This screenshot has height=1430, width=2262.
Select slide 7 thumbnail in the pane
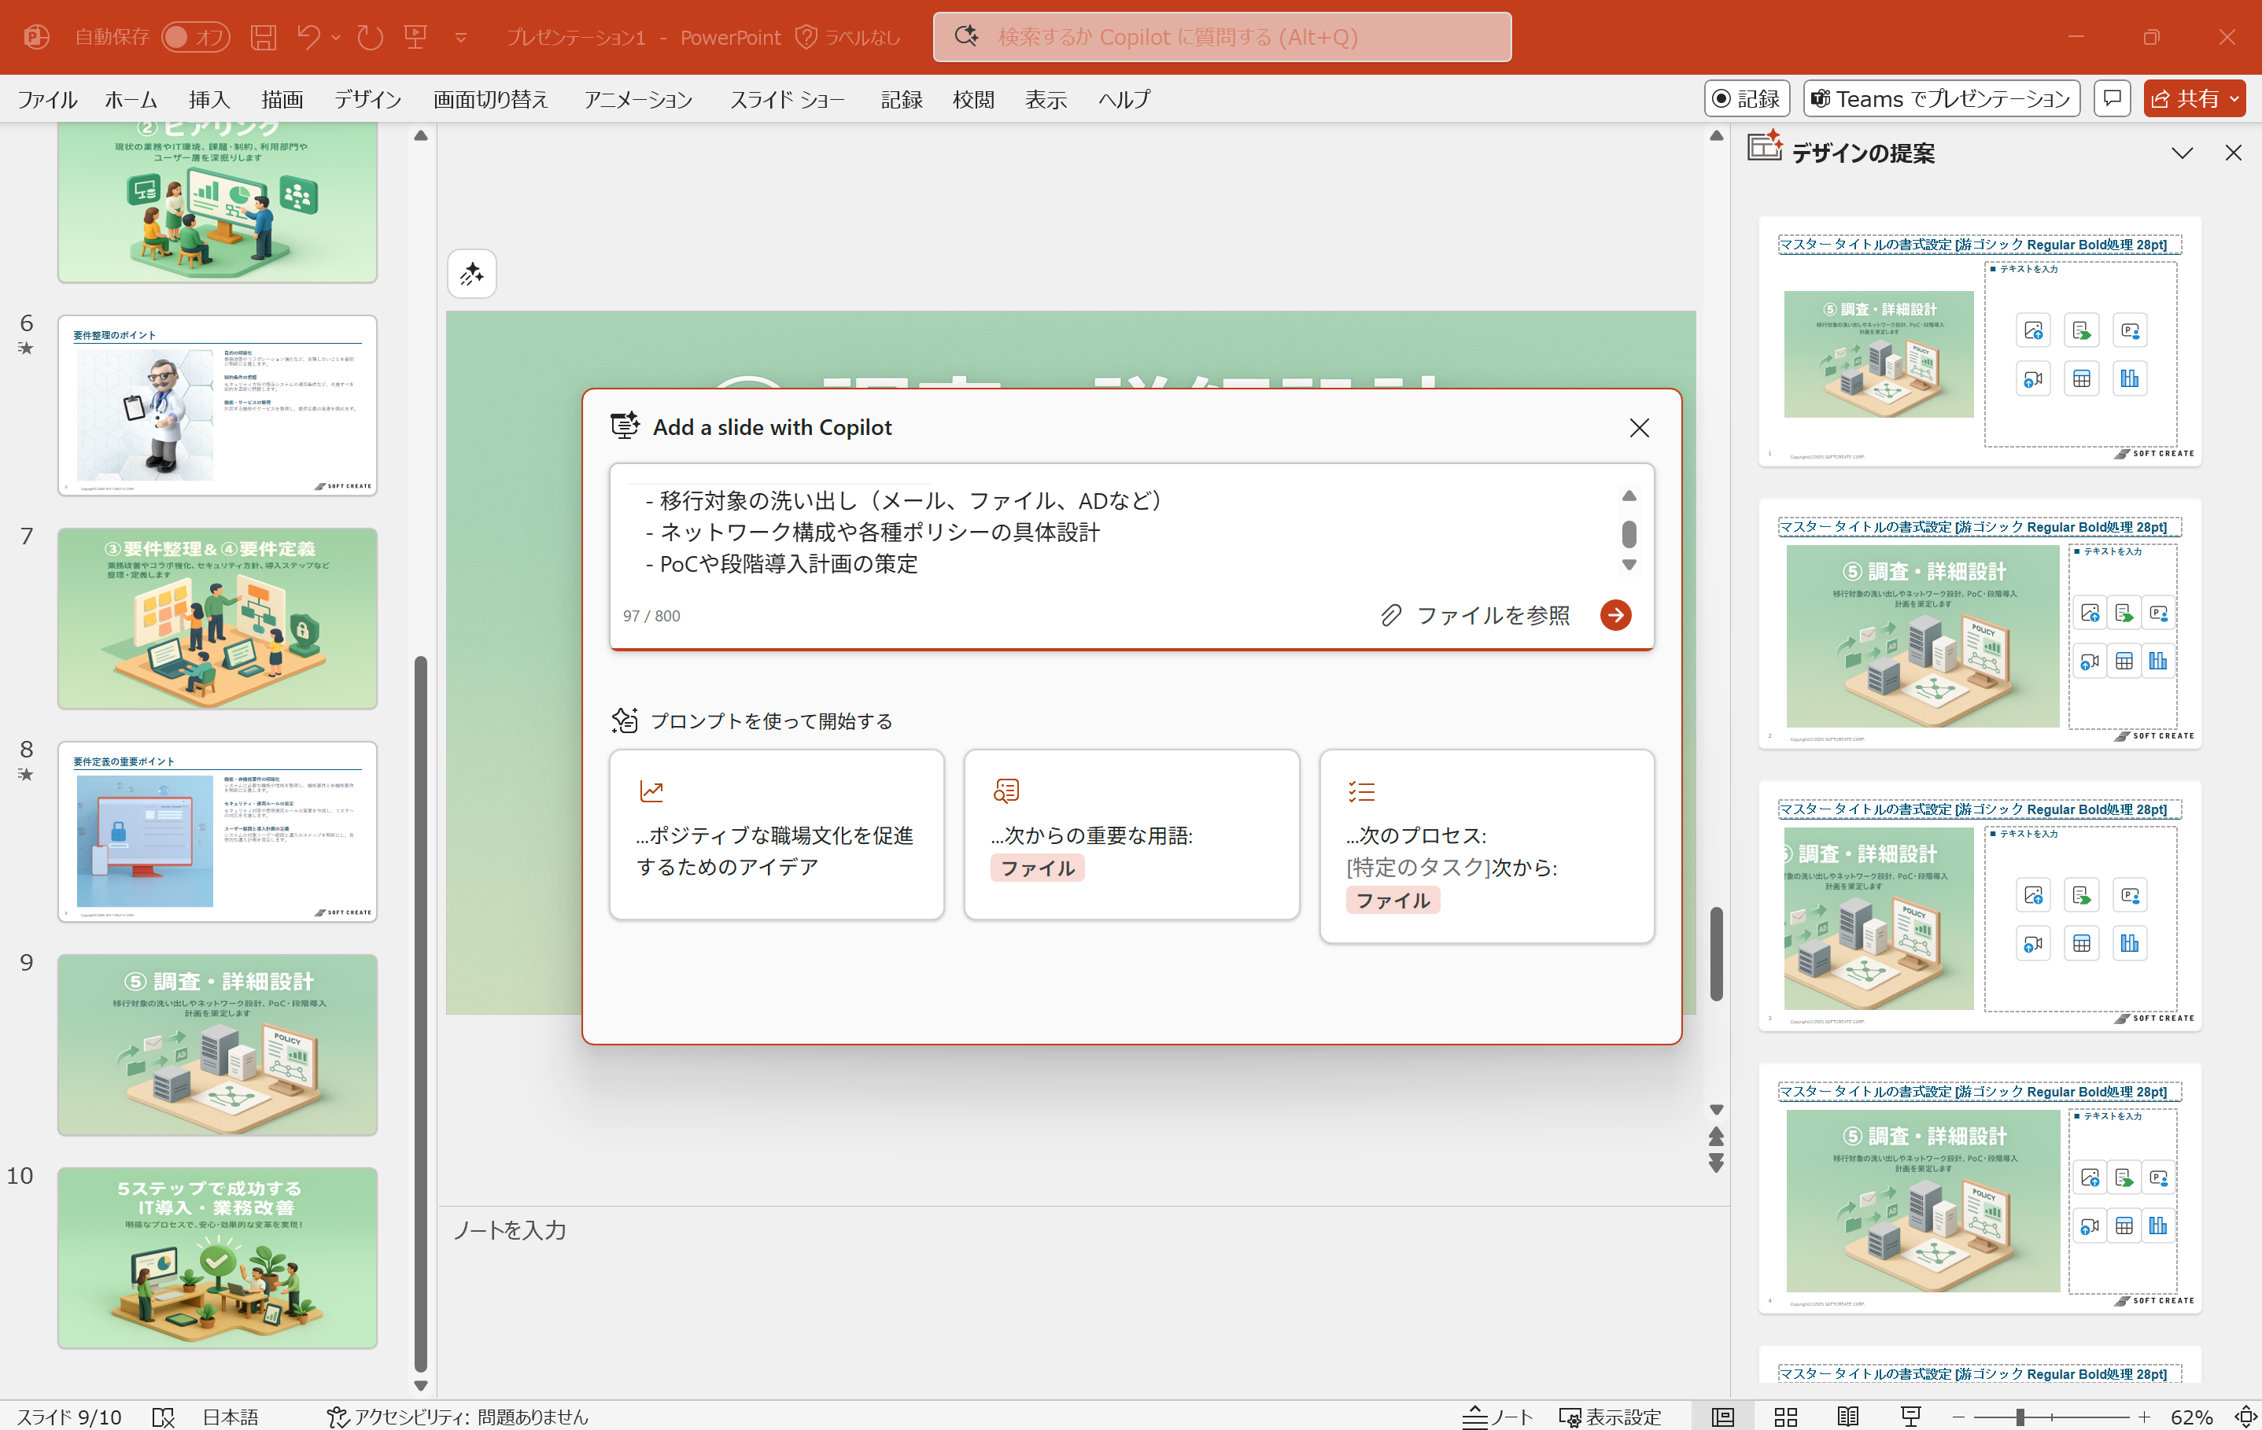point(217,619)
